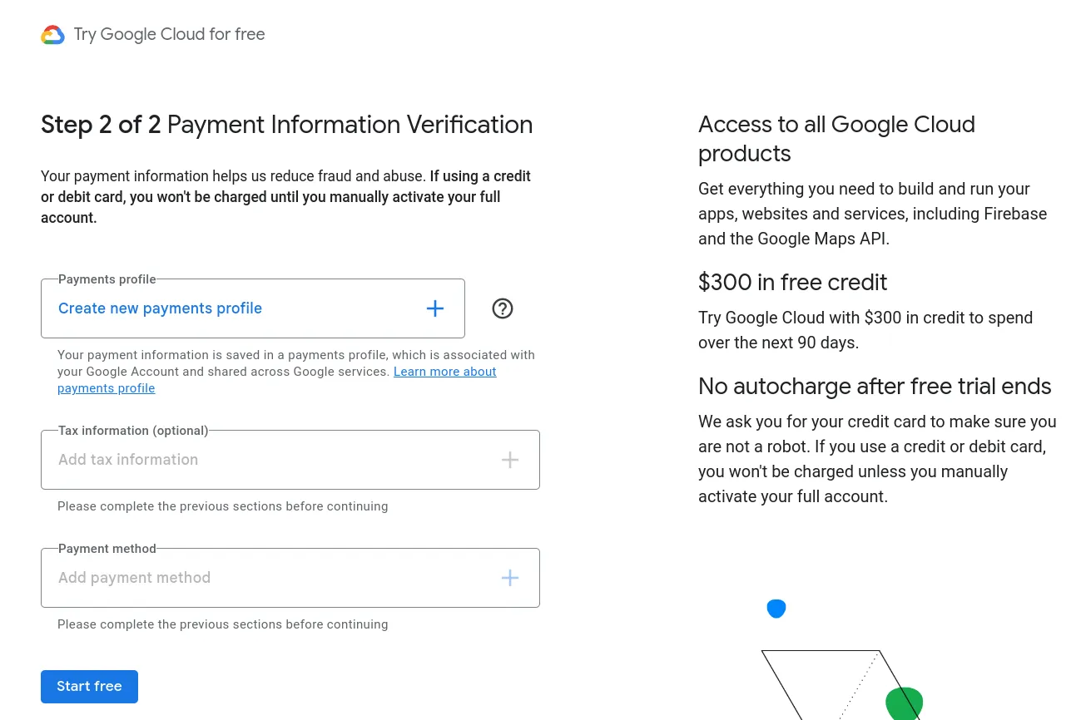Click the hint text below Add tax information

(223, 506)
